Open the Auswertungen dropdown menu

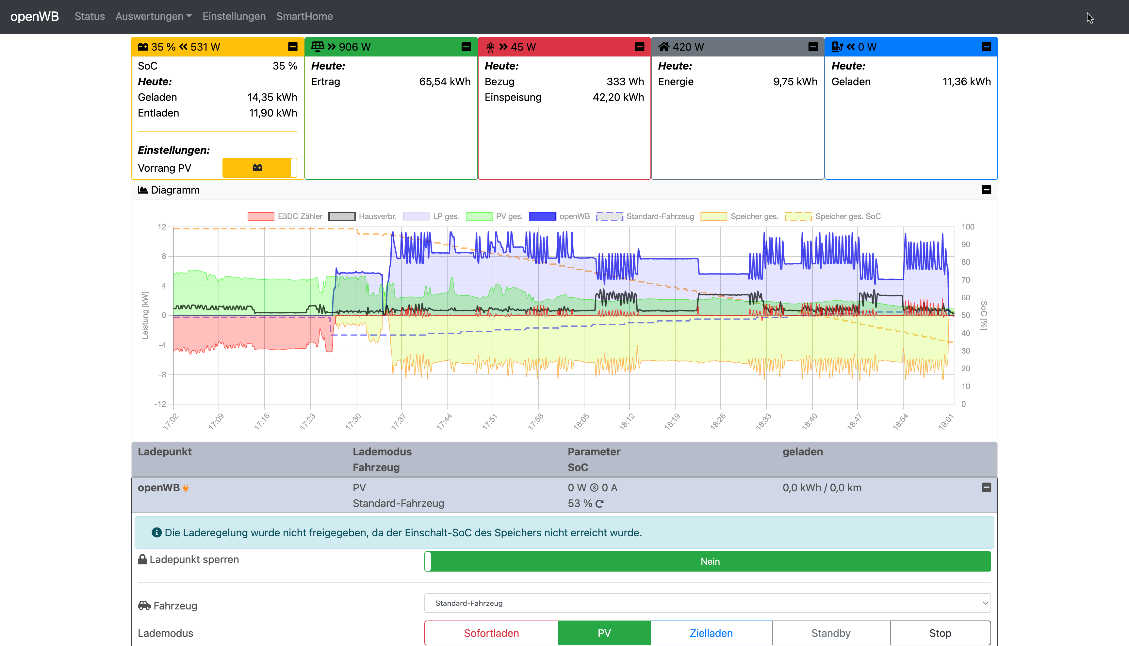point(154,16)
